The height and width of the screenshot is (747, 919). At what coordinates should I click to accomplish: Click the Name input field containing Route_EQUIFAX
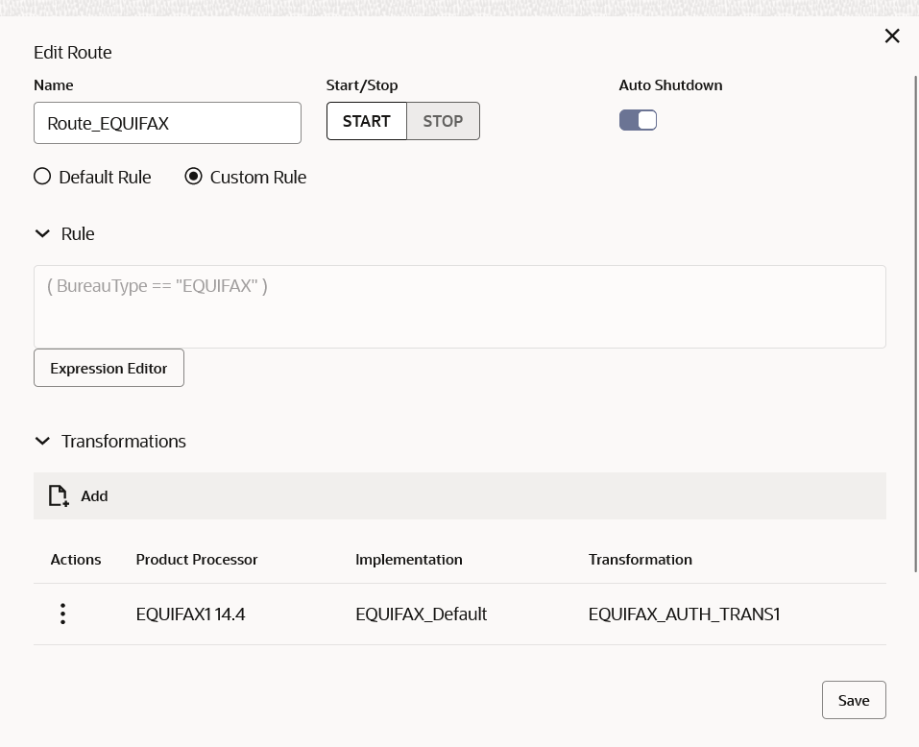(168, 123)
